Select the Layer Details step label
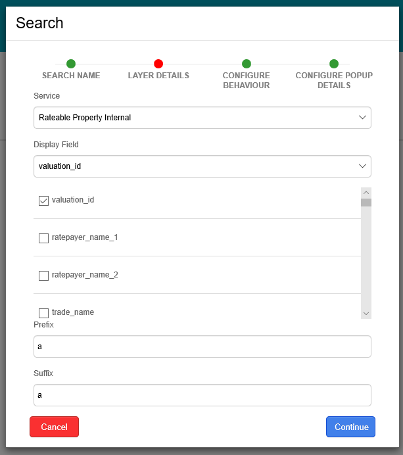Screen dimensions: 403x455 tap(158, 76)
